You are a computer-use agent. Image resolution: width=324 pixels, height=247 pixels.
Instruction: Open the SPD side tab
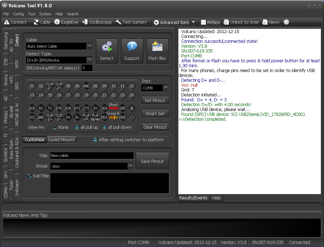point(17,86)
